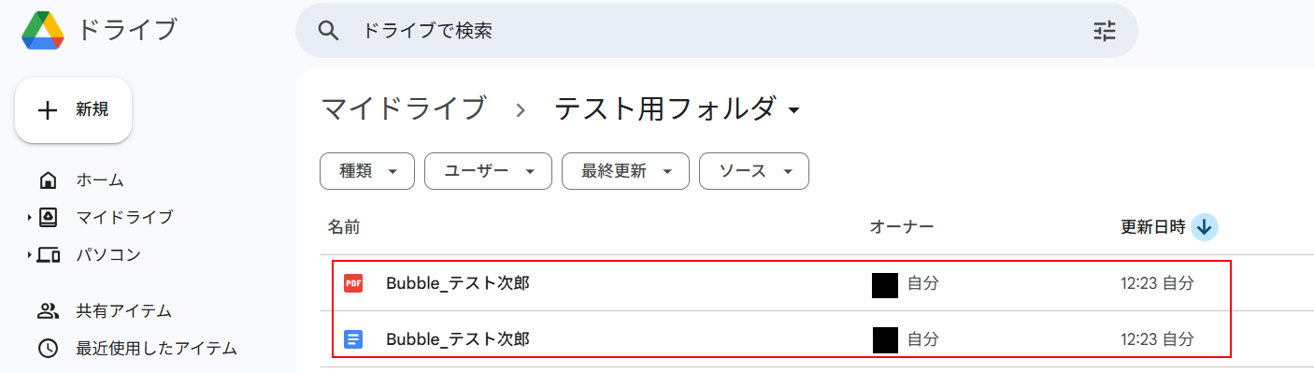The width and height of the screenshot is (1314, 373).
Task: Open the ユーザー filter dropdown
Action: (488, 171)
